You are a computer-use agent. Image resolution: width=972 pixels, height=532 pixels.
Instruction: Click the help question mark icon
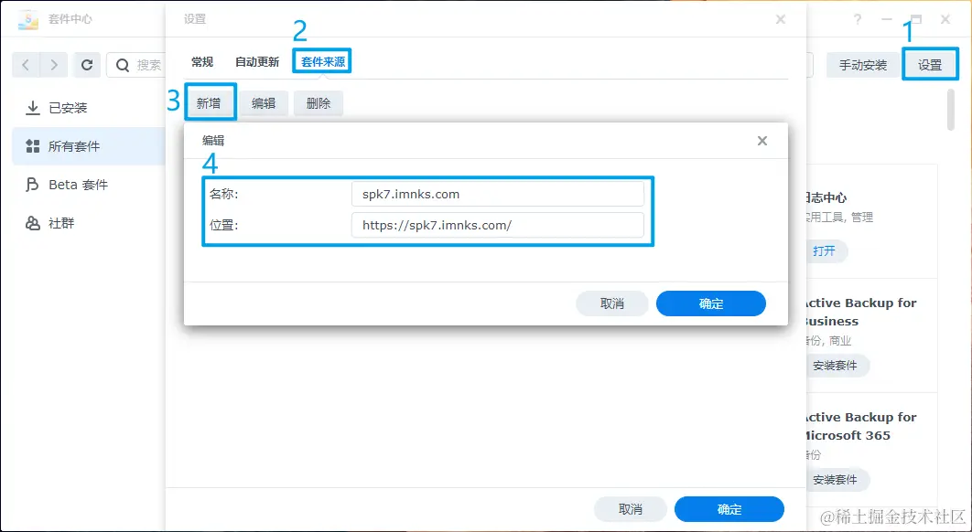click(x=858, y=18)
